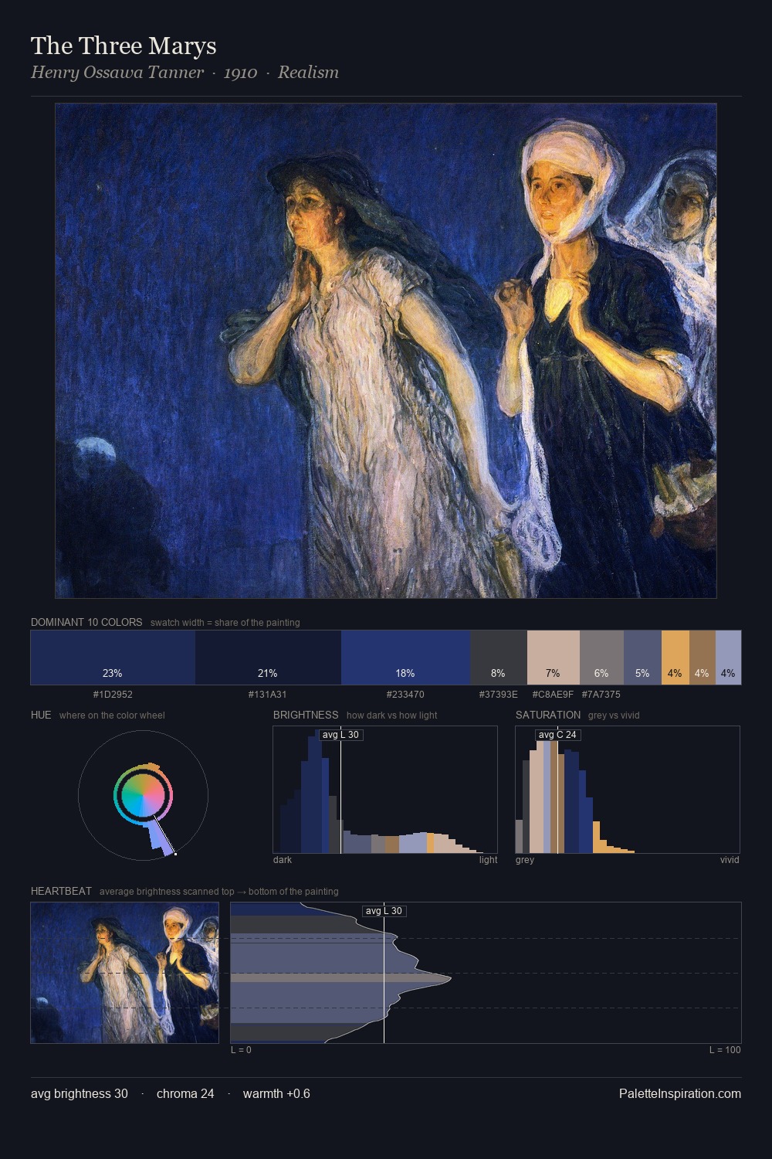The width and height of the screenshot is (772, 1159).
Task: Click the 'where on the color wheel' caption
Action: pyautogui.click(x=112, y=715)
